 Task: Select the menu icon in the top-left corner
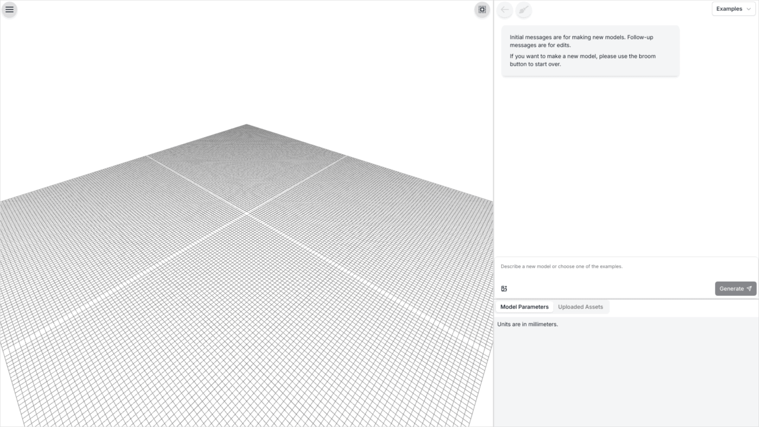[9, 9]
